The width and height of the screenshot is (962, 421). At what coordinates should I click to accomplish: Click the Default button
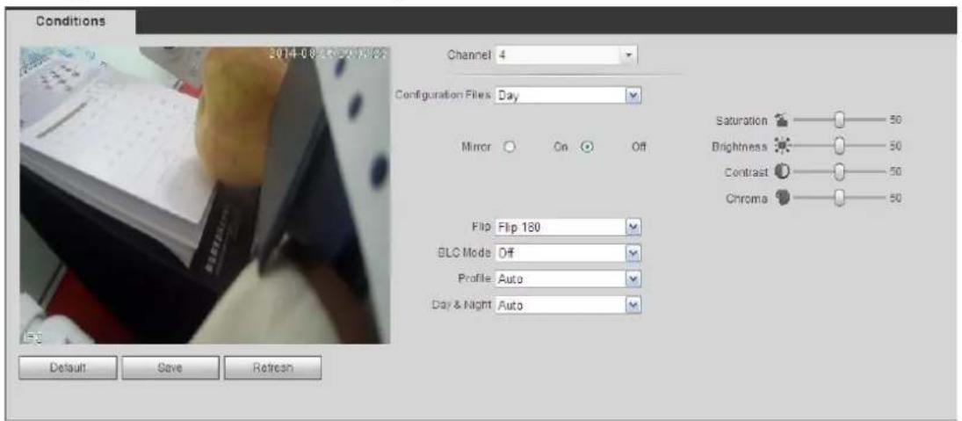68,367
